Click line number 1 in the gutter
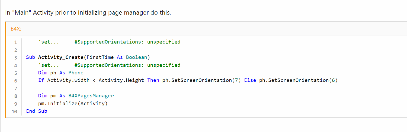 pos(15,42)
